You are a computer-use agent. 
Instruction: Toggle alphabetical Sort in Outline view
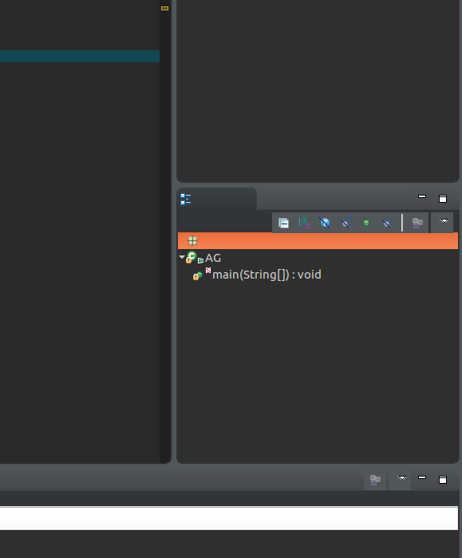tap(305, 224)
